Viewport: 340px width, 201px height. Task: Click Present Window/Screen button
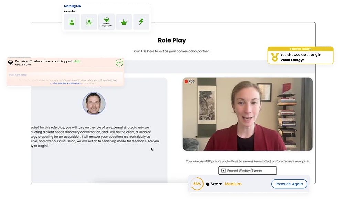coord(247,170)
